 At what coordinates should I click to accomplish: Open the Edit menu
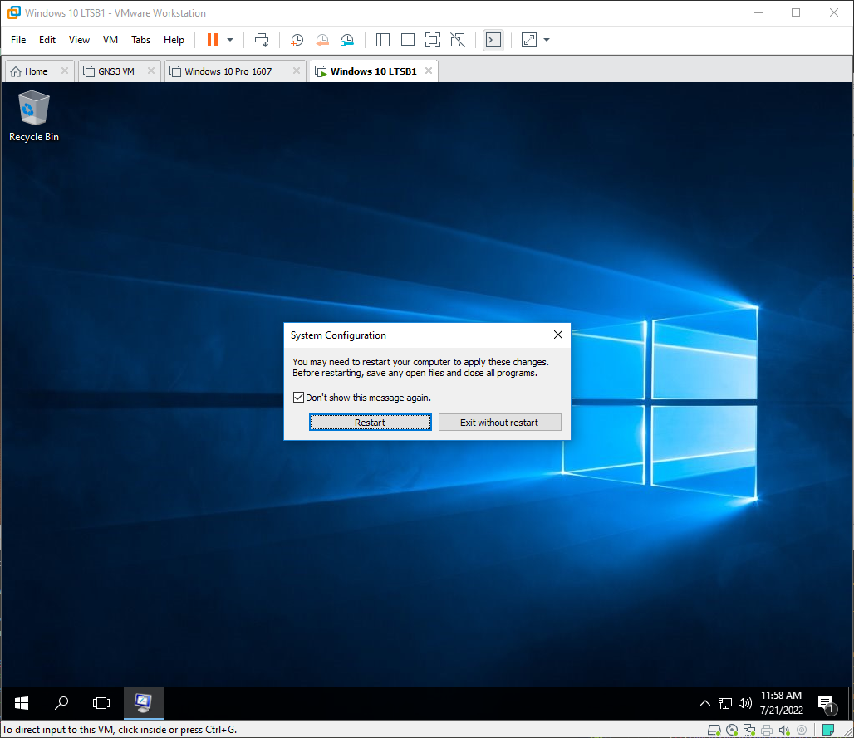click(47, 40)
